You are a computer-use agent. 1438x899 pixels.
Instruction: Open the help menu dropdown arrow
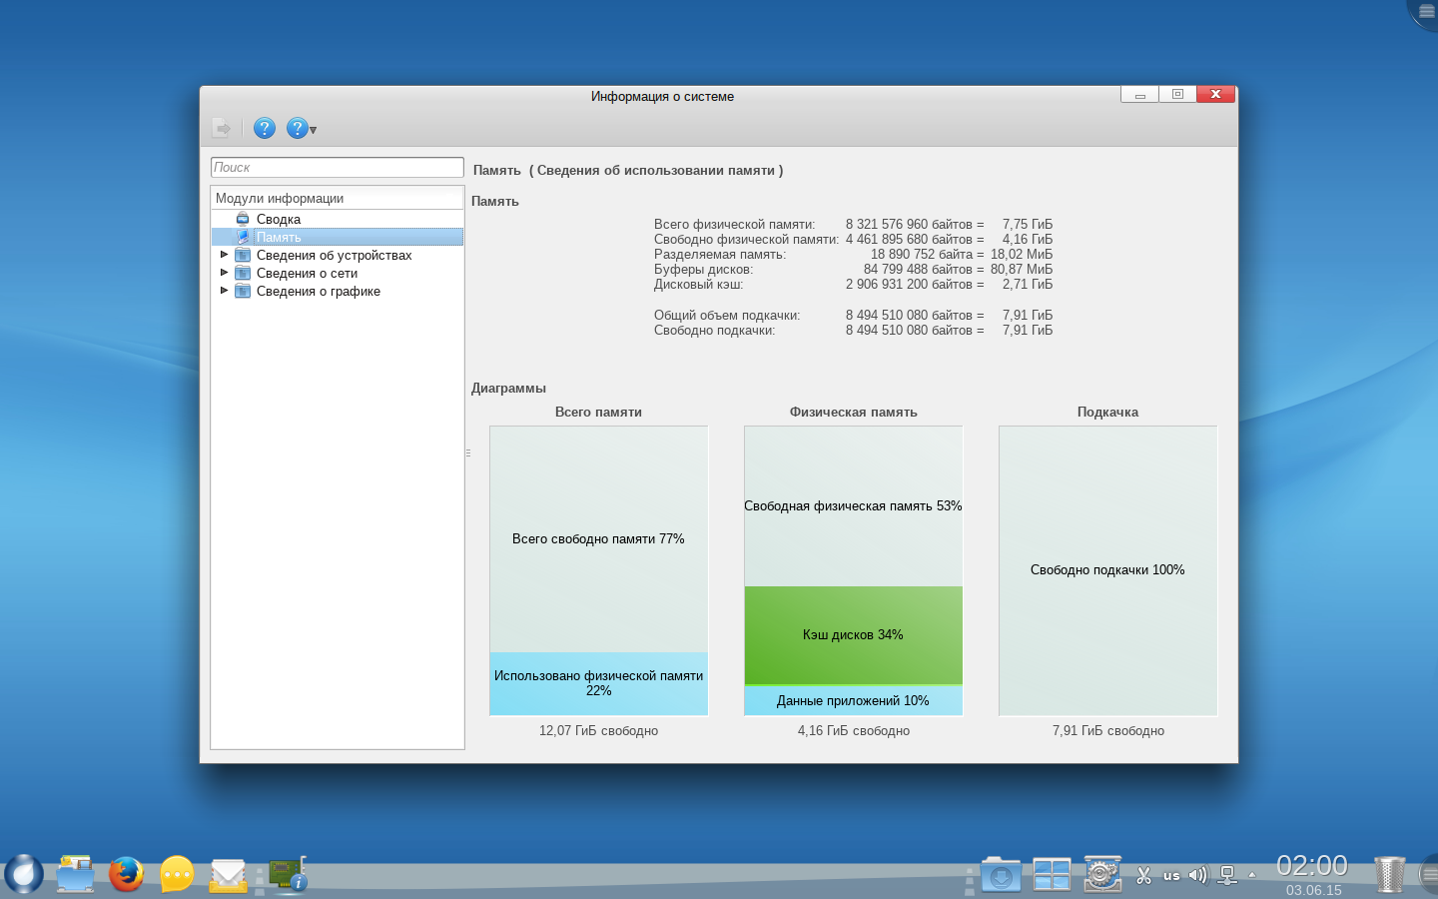click(x=313, y=130)
